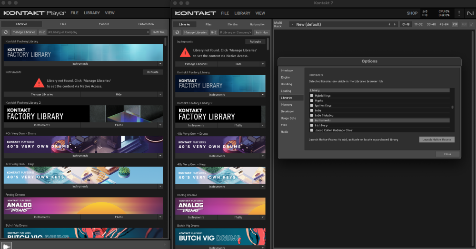Expand Kontakt Factory Library dropdown in Player
476x249 pixels.
point(160,64)
